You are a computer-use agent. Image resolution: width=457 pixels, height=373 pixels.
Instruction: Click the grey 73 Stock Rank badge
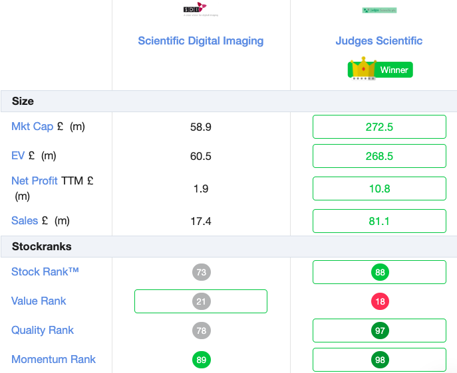tap(201, 272)
